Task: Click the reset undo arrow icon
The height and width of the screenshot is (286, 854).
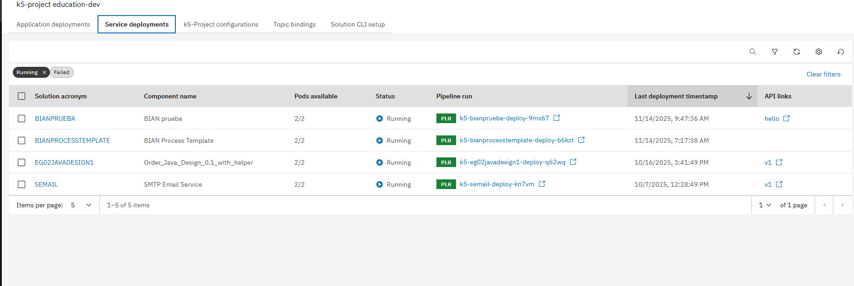Action: pos(840,52)
